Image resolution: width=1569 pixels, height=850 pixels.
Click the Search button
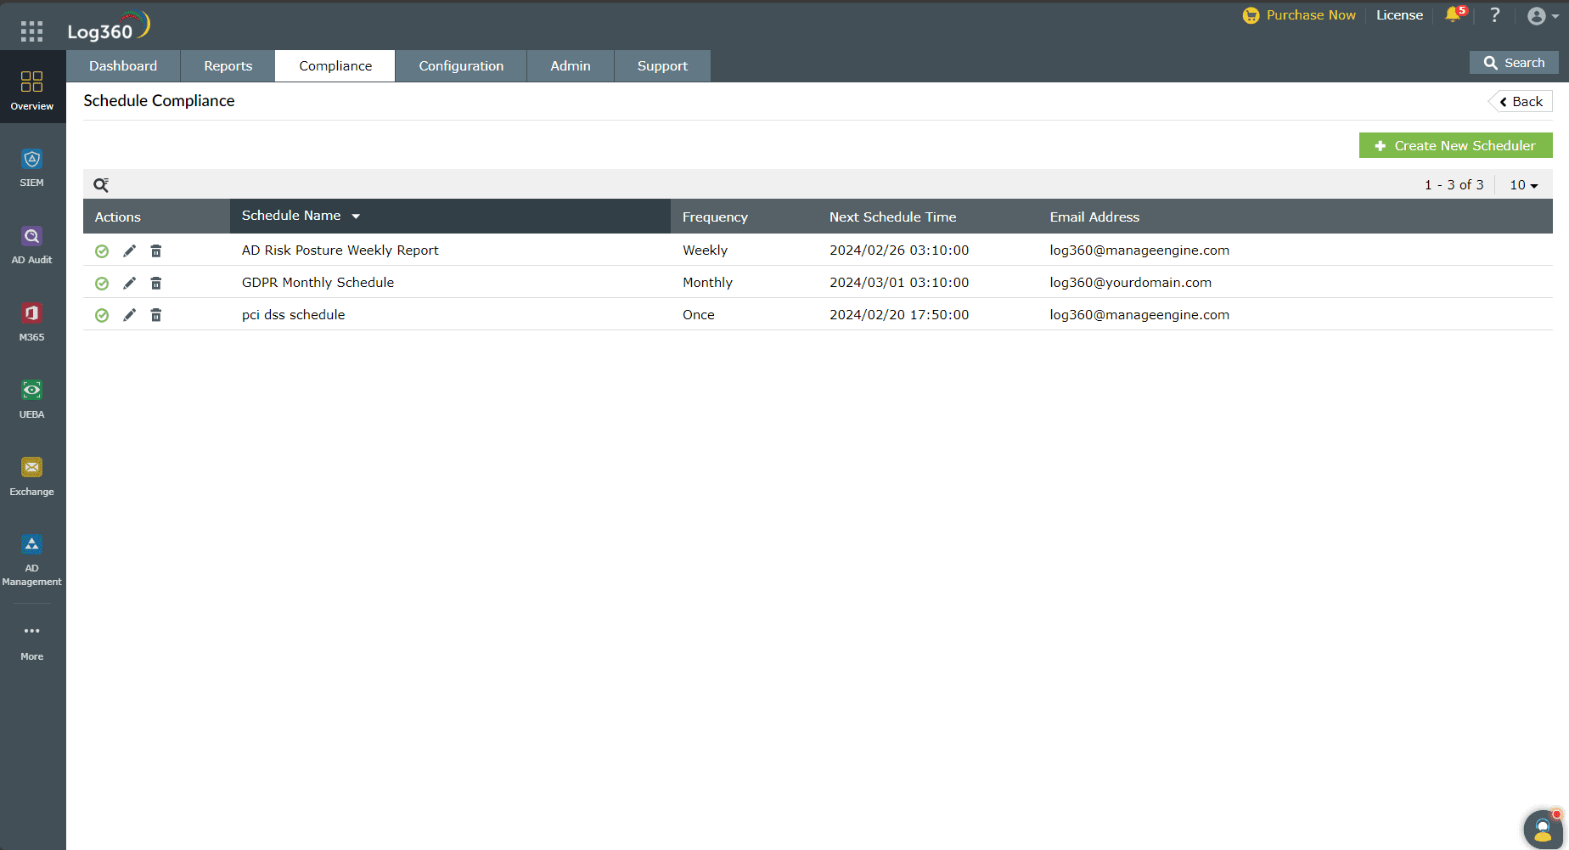coord(1514,63)
